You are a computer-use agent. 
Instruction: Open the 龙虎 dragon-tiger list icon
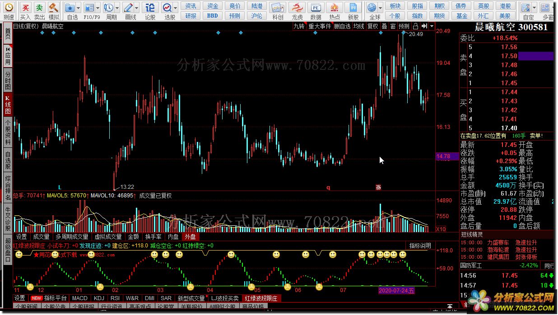click(297, 8)
